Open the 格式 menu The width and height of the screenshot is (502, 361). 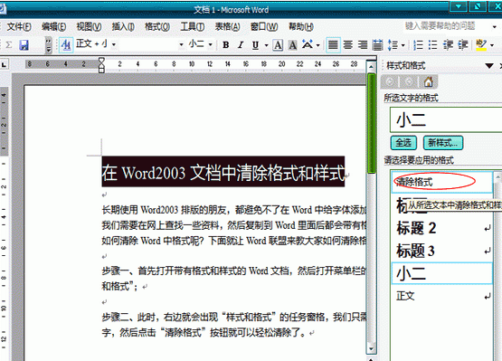click(157, 26)
